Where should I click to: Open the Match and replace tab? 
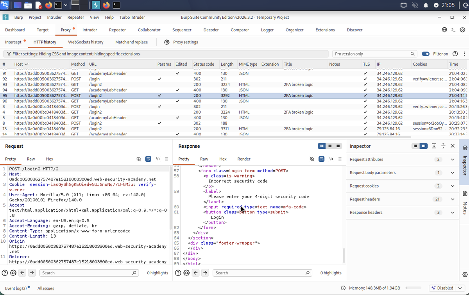[131, 42]
